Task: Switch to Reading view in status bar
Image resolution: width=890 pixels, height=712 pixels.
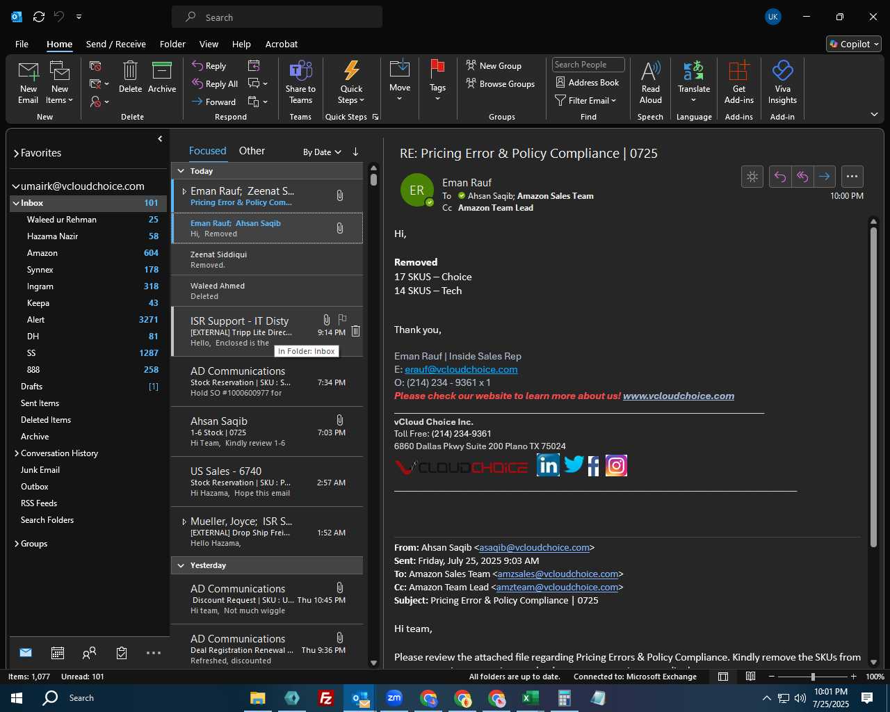Action: [751, 677]
